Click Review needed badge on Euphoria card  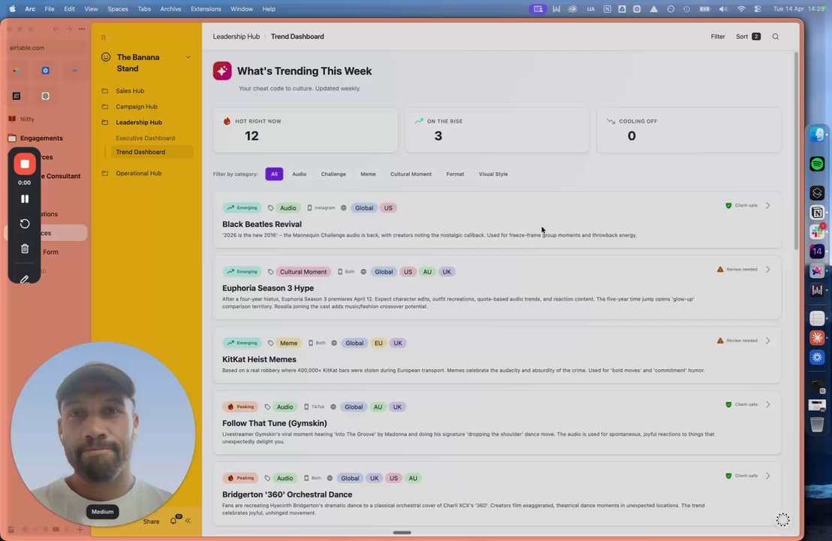[737, 269]
